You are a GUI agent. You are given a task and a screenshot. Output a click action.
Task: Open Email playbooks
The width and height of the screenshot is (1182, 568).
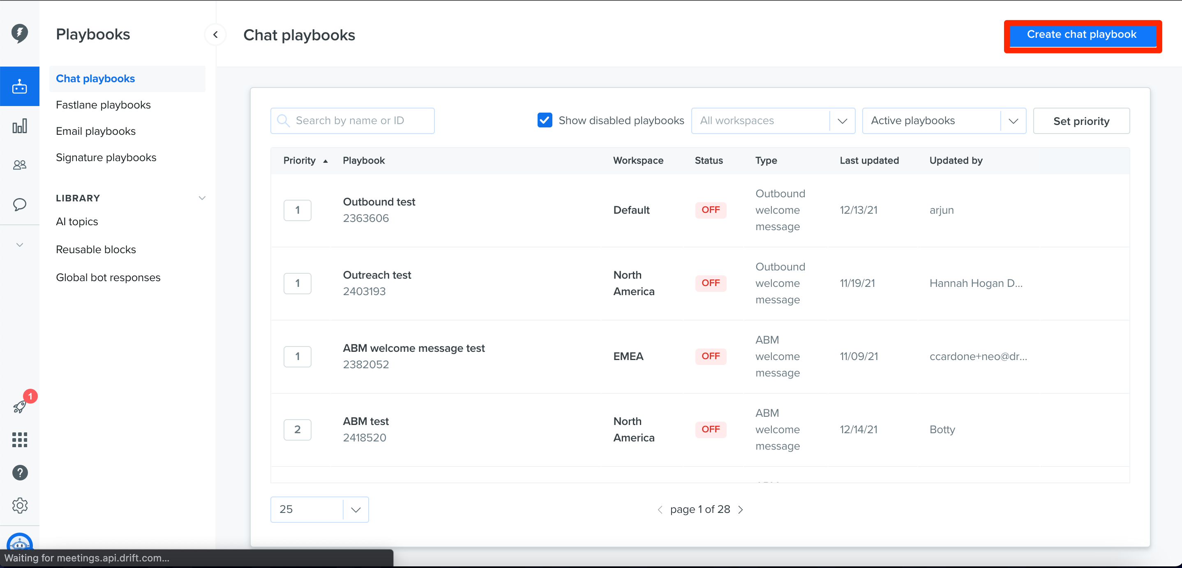point(95,131)
